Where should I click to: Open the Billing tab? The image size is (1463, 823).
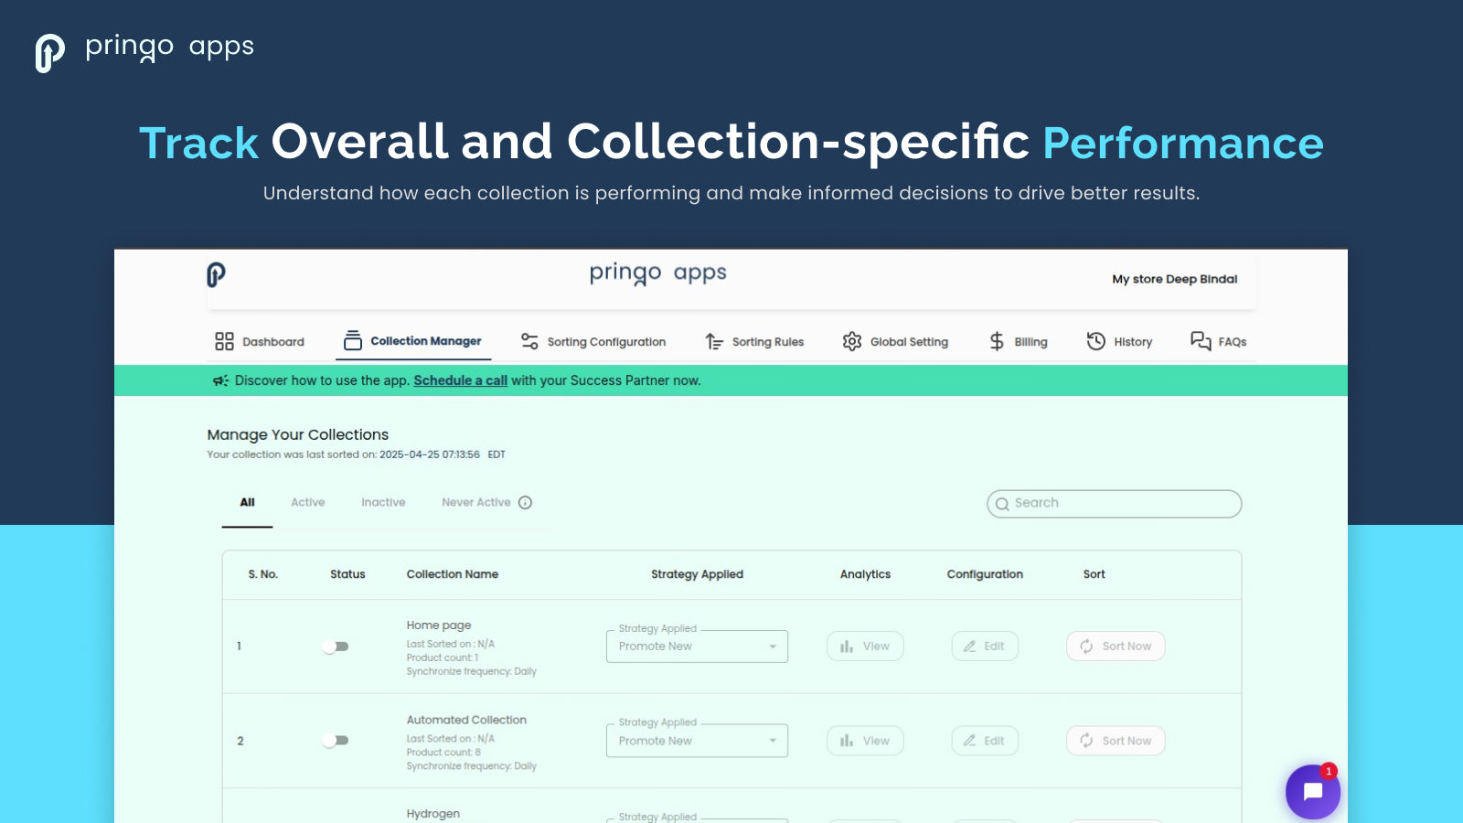(1019, 341)
